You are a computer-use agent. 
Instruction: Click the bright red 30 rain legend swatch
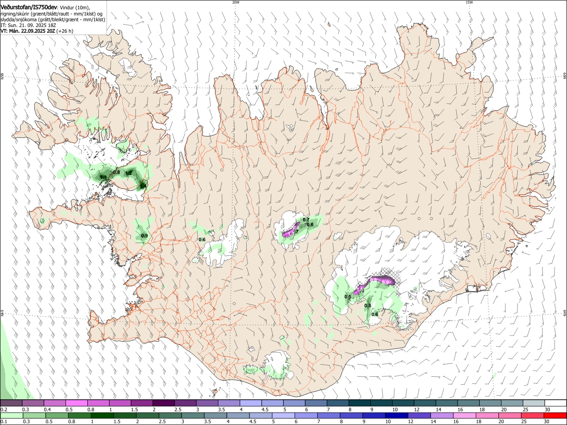555,416
